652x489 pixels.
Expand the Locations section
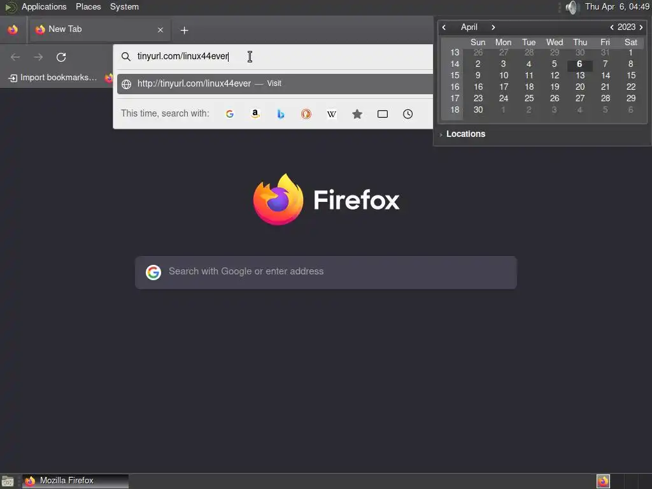462,134
